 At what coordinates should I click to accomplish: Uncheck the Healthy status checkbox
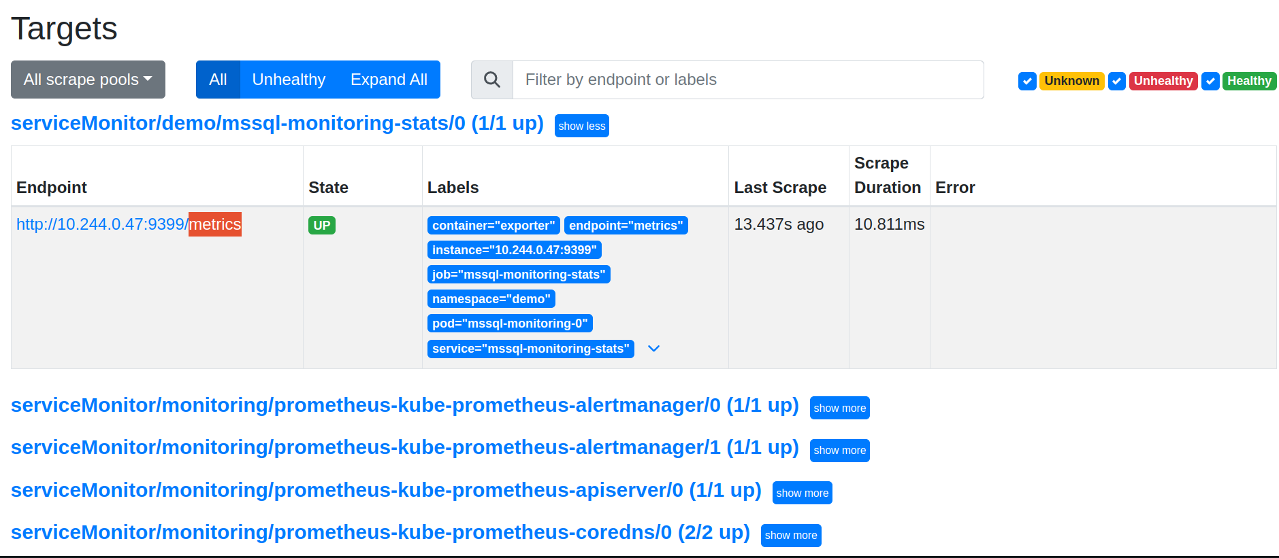(1210, 81)
